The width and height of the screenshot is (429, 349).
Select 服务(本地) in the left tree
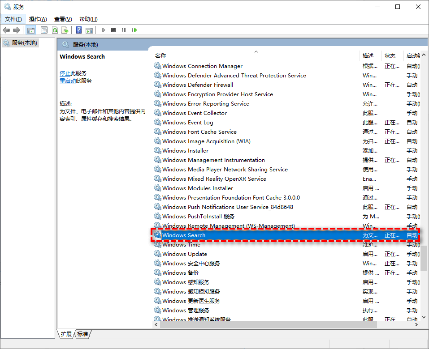[25, 43]
